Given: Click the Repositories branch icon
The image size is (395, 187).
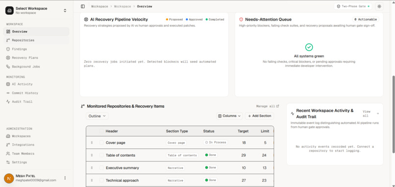Looking at the screenshot, I should pos(8,40).
